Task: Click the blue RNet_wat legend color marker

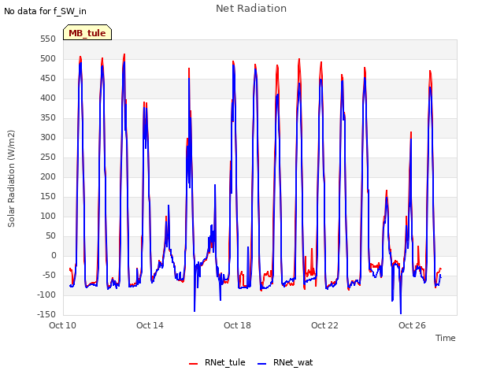Action: (262, 364)
